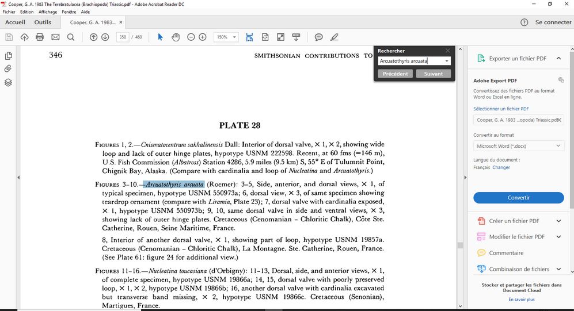Open the Commentaire tool
This screenshot has height=311, width=574.
click(x=506, y=253)
